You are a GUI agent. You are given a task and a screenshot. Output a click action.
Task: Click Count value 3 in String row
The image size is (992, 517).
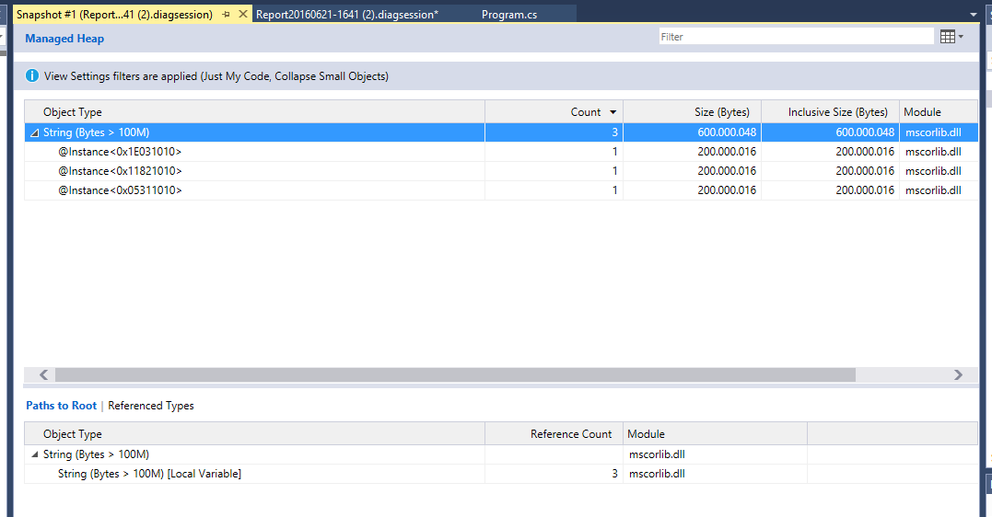point(614,132)
